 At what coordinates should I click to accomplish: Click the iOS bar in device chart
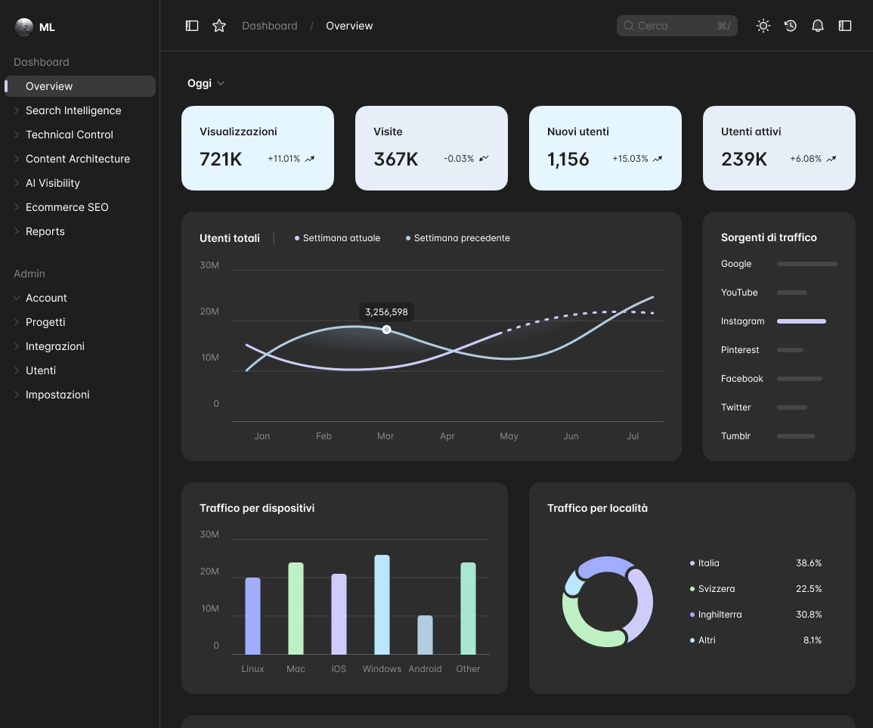click(339, 615)
